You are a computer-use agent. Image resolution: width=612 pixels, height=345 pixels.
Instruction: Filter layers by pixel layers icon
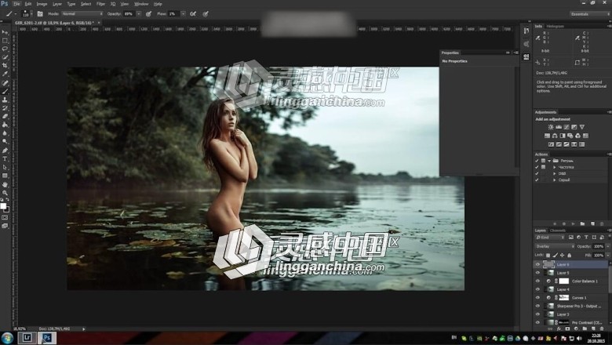click(571, 237)
